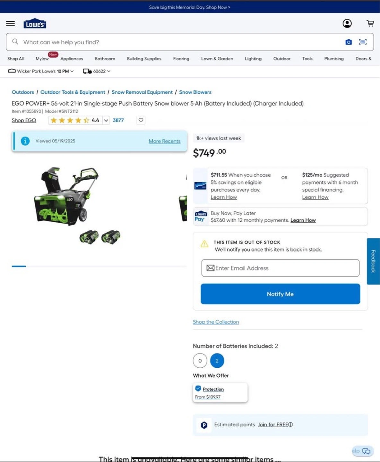Select 2 batteries included option
This screenshot has width=380, height=462.
(x=217, y=361)
